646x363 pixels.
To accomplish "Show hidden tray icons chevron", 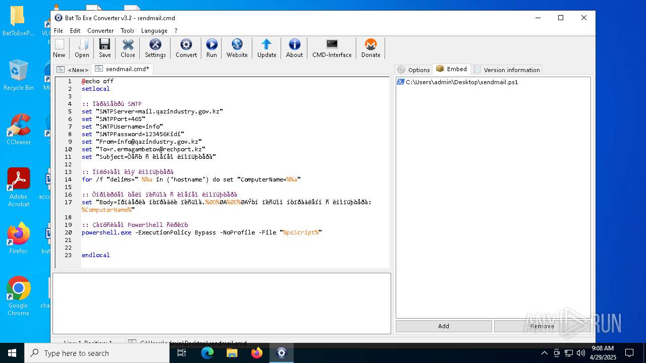I will pyautogui.click(x=544, y=353).
